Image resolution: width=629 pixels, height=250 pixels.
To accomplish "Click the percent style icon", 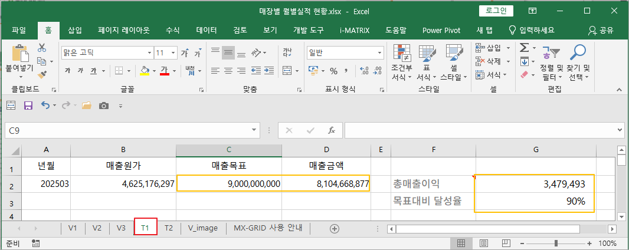I will pyautogui.click(x=333, y=71).
